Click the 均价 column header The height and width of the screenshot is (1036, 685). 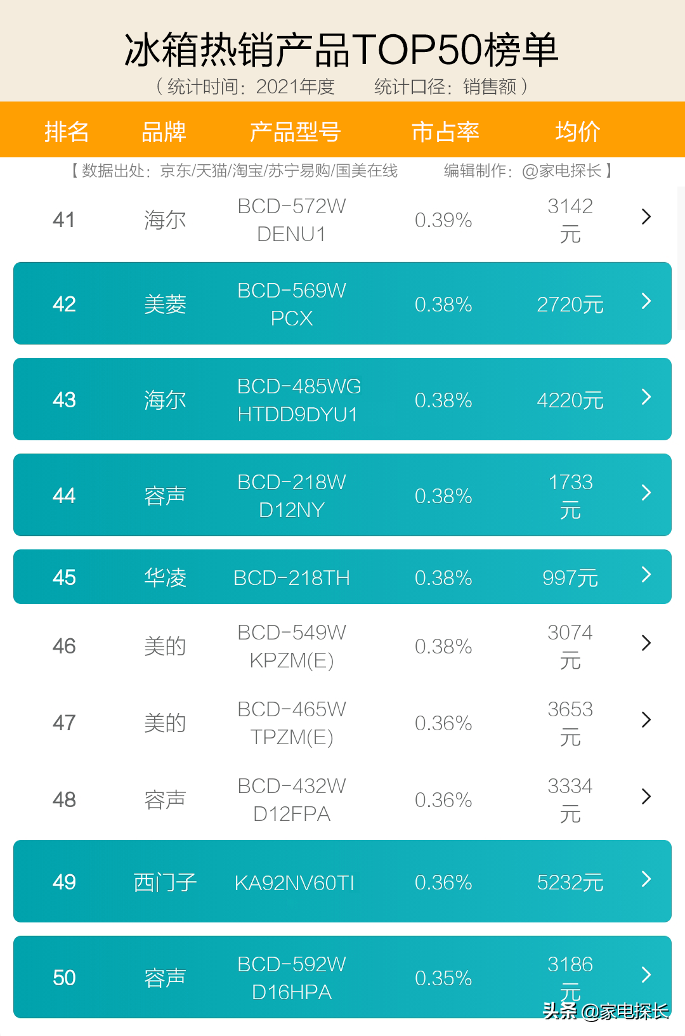click(x=577, y=132)
